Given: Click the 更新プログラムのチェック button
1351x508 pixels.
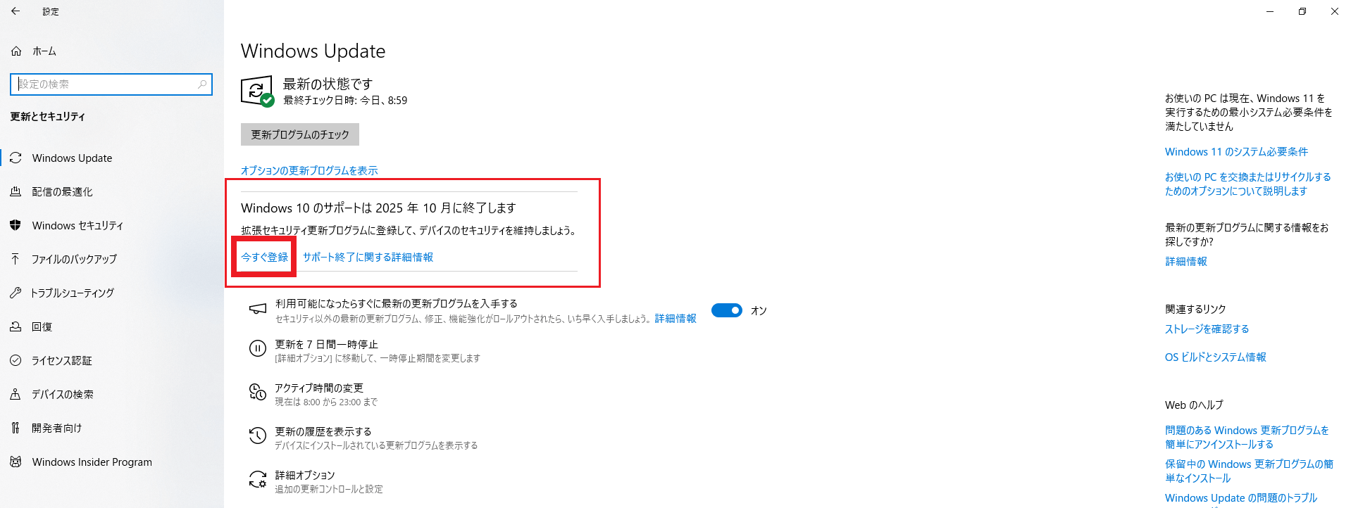Looking at the screenshot, I should click(x=300, y=134).
